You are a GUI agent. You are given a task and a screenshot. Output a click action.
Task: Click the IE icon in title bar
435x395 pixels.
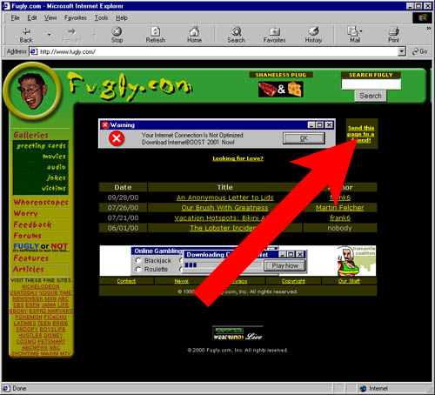point(6,6)
